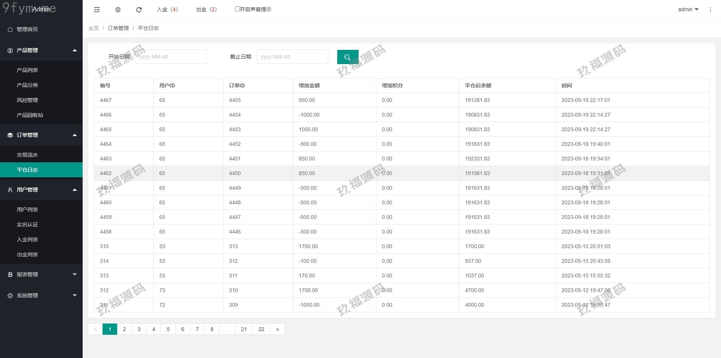The height and width of the screenshot is (358, 721).
Task: Open 出金列表 from the sidebar
Action: coord(27,255)
